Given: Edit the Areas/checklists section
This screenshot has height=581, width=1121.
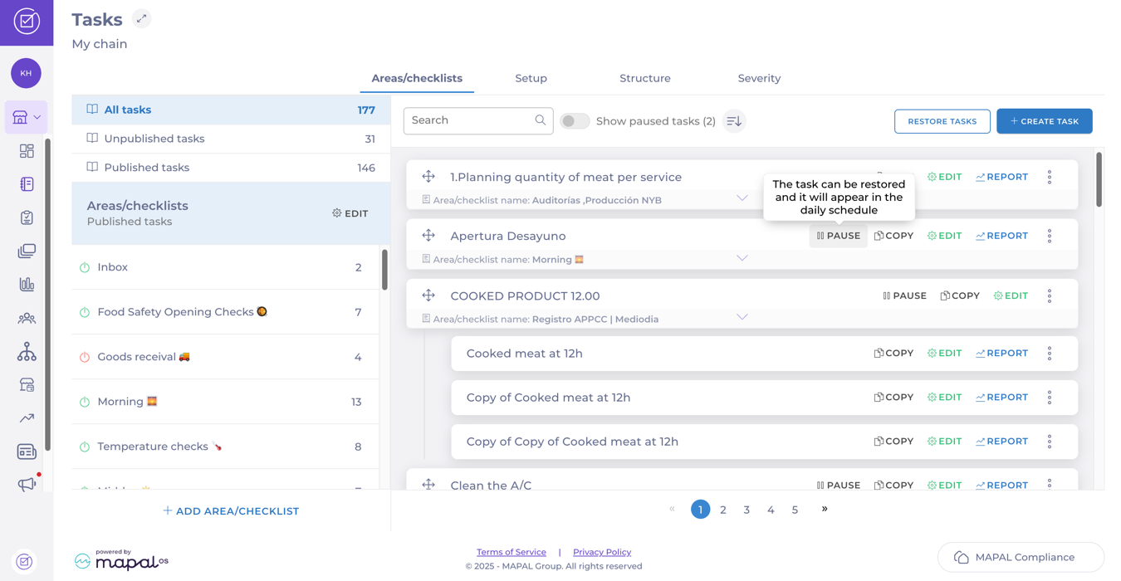Looking at the screenshot, I should [350, 213].
